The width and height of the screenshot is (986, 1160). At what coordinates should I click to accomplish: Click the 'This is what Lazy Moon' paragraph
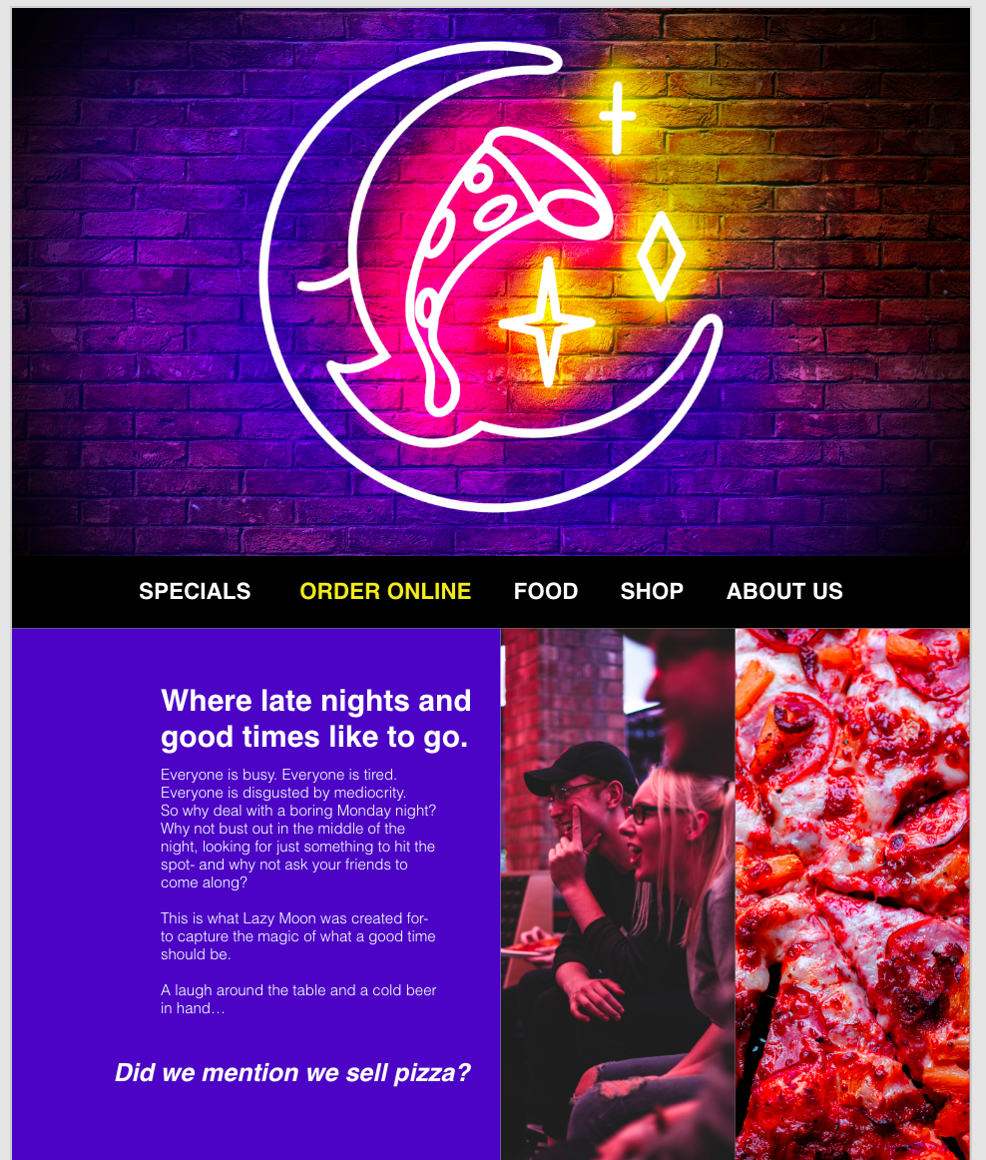click(x=298, y=935)
